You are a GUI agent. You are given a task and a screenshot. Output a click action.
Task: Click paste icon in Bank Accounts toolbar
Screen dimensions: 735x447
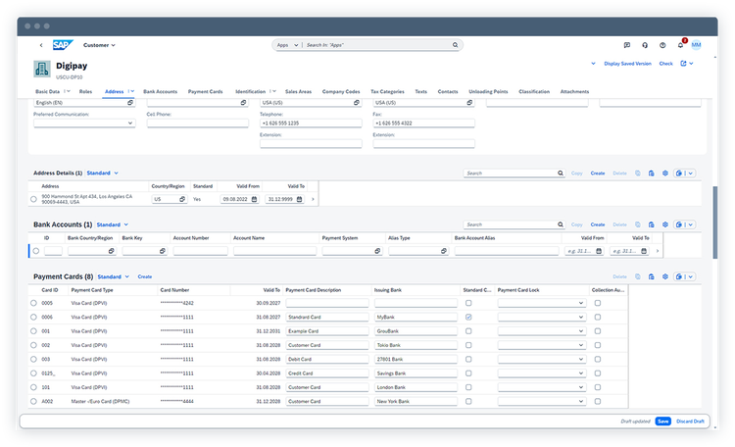pos(651,224)
